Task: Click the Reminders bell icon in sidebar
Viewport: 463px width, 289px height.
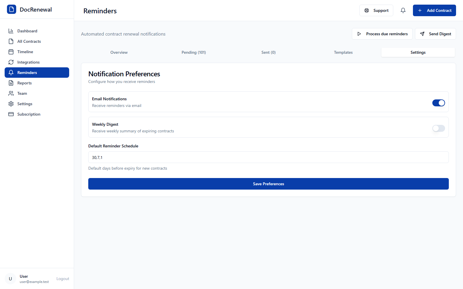Action: (11, 73)
